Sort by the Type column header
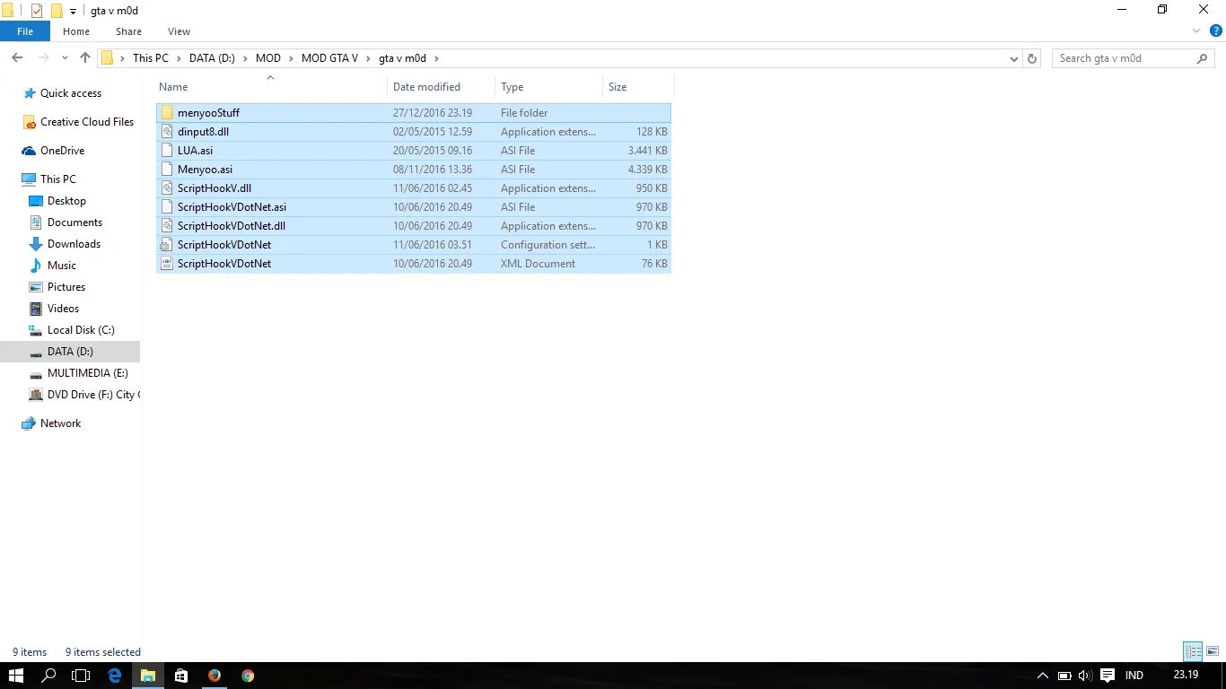The image size is (1226, 689). point(512,87)
